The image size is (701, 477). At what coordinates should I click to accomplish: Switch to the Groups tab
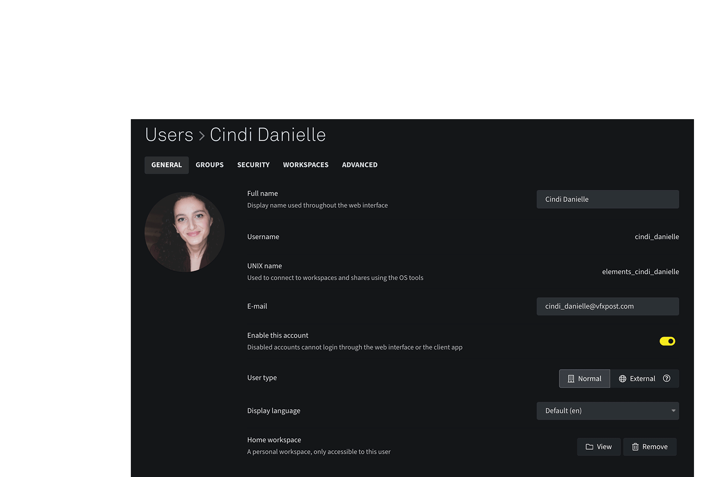tap(209, 165)
